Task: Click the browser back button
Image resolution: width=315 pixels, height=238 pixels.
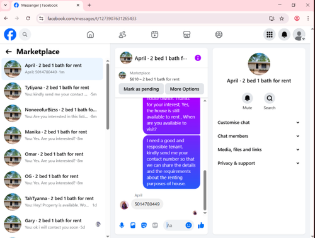Action: [x=6, y=18]
